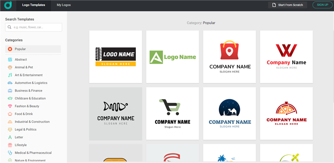The image size is (334, 163).
Task: Switch to the My Logos tab
Action: tap(64, 5)
